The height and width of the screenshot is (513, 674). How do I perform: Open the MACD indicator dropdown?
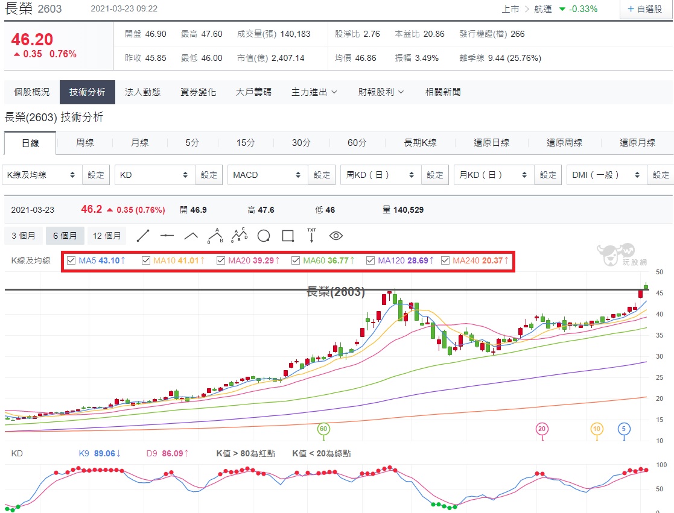point(268,175)
